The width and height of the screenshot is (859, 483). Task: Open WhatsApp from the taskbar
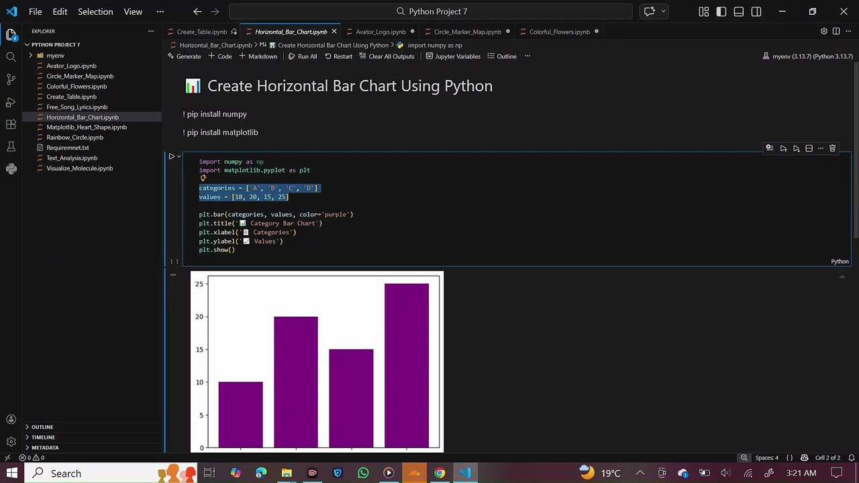pos(363,473)
